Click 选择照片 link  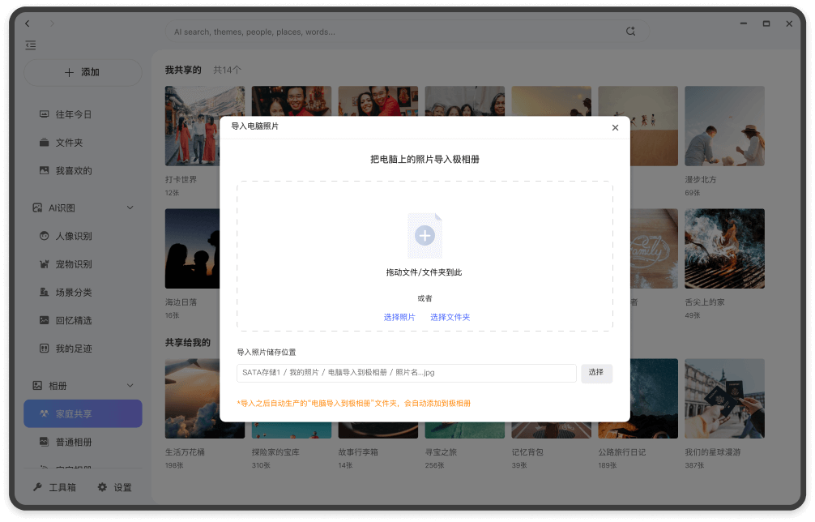399,317
